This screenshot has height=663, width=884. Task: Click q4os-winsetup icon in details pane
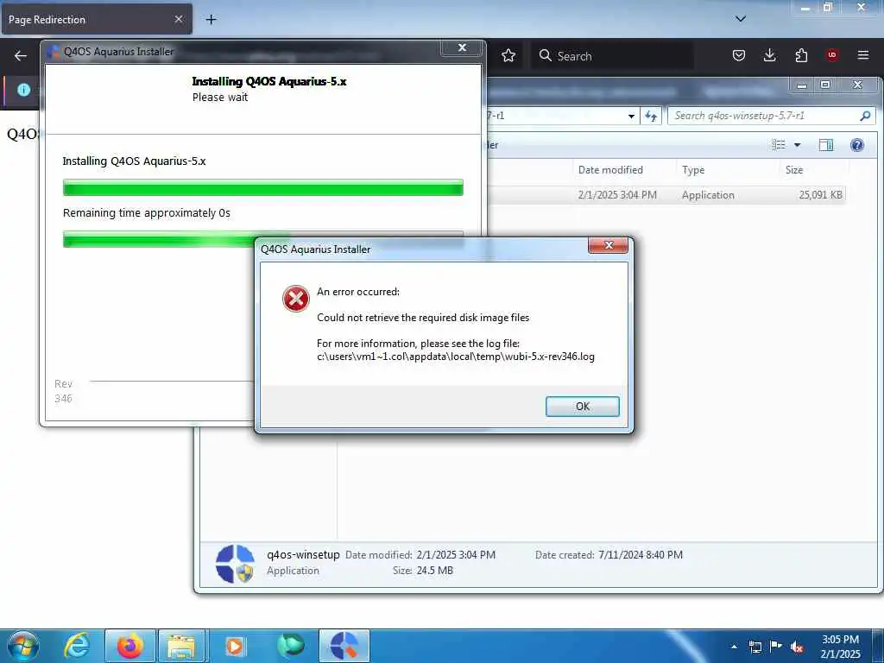click(x=235, y=563)
